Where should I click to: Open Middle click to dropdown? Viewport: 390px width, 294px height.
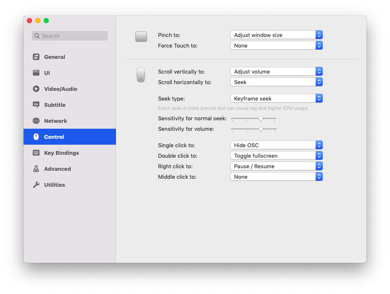277,177
